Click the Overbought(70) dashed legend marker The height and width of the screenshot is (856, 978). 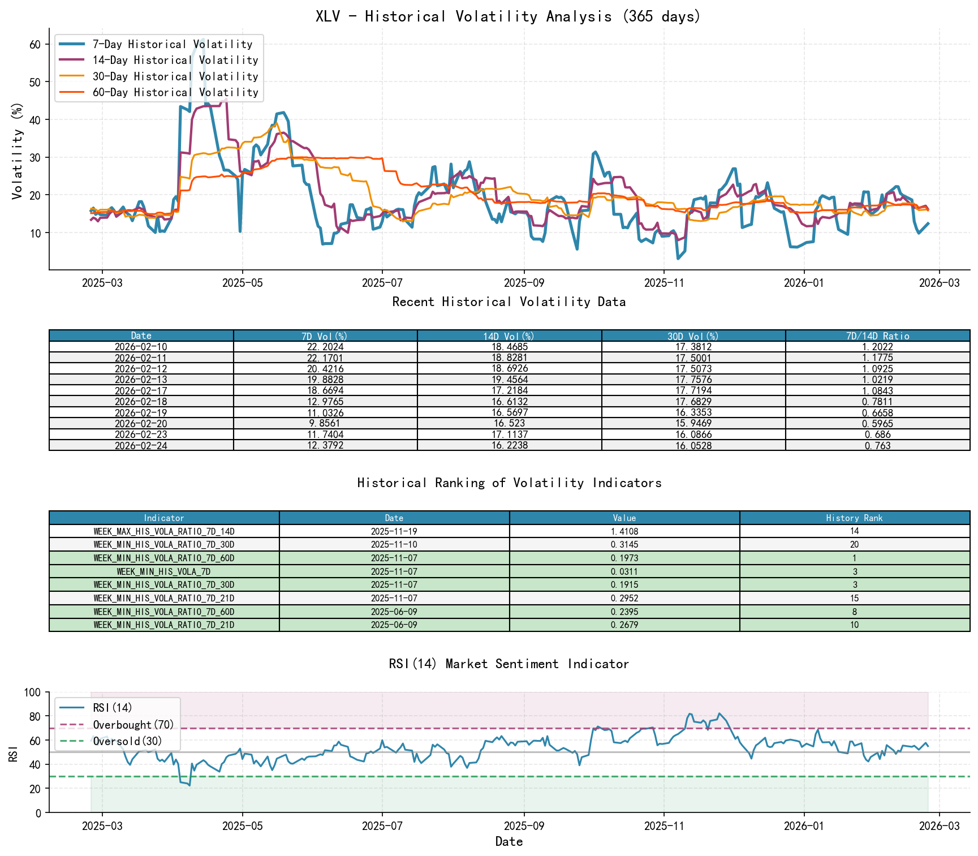click(72, 724)
